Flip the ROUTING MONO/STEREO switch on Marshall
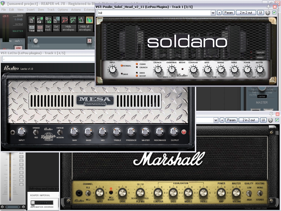Viewport: 281px width, 211px height. [x=260, y=193]
